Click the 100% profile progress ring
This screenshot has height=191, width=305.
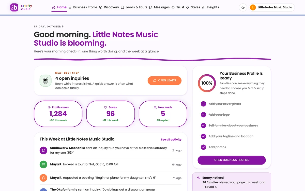(x=207, y=83)
